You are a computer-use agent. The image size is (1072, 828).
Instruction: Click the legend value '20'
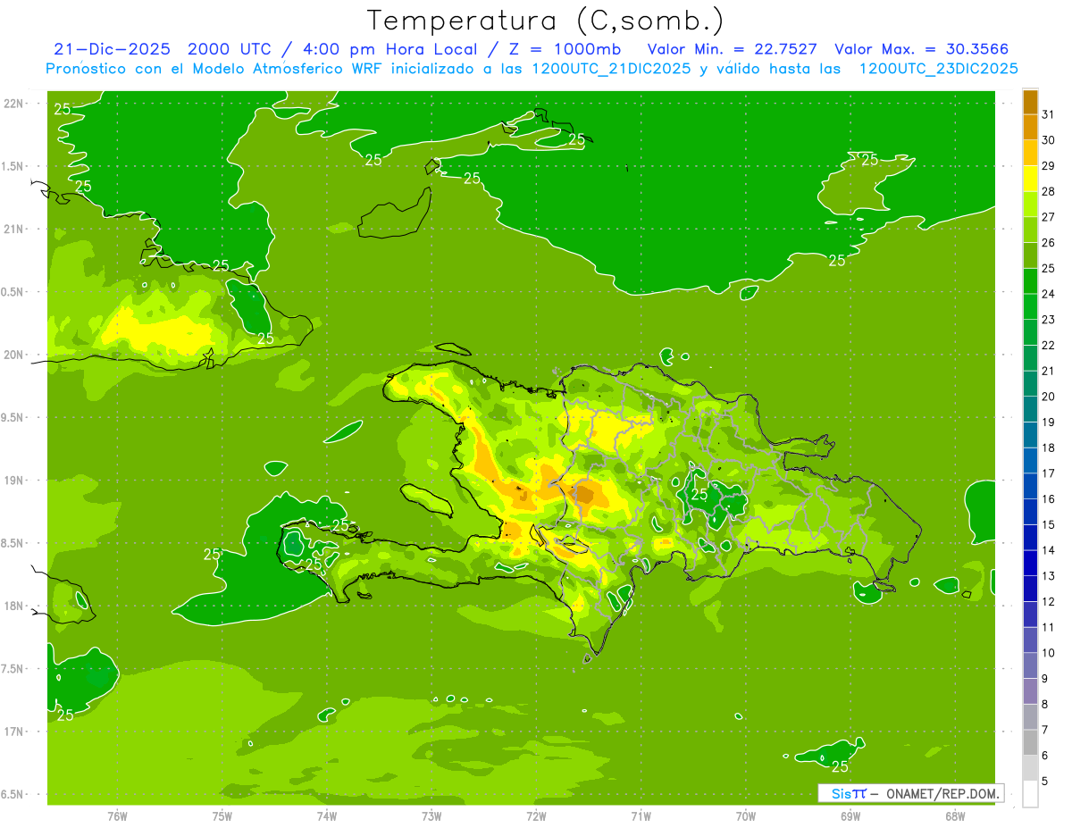[1049, 397]
